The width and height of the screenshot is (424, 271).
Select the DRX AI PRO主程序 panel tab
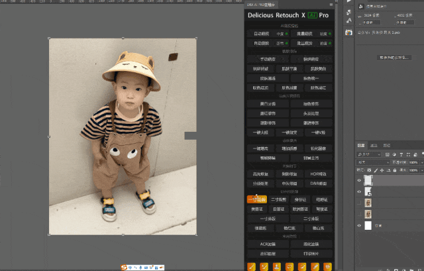[260, 5]
